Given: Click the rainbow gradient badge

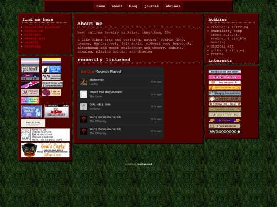Looking at the screenshot, I should click(30, 100).
